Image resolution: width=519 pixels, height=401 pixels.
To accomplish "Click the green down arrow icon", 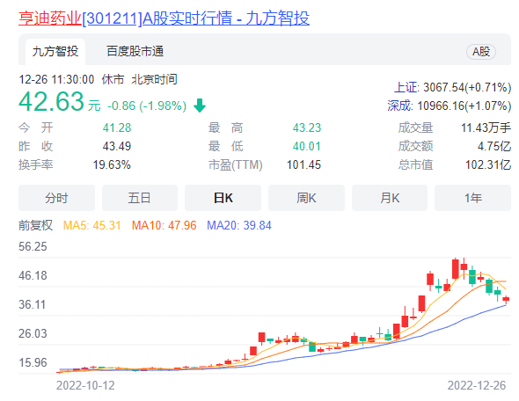I will 200,106.
